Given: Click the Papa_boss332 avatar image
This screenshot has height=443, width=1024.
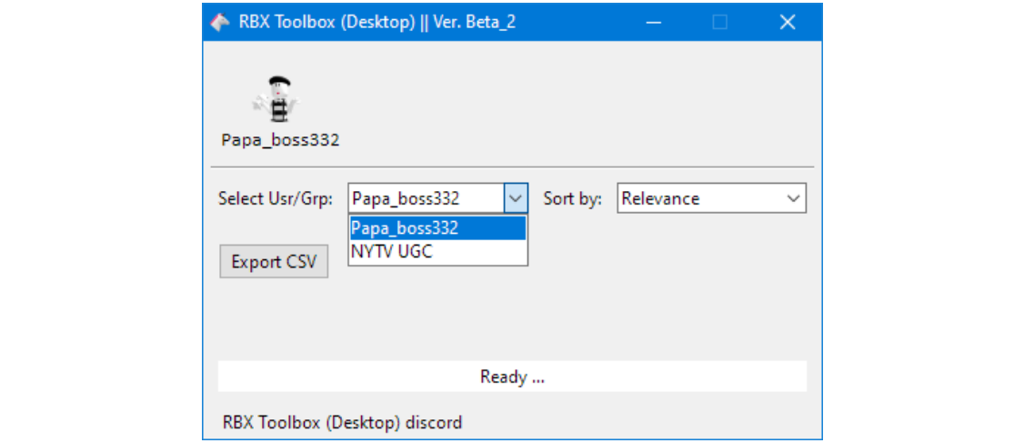Looking at the screenshot, I should tap(279, 100).
